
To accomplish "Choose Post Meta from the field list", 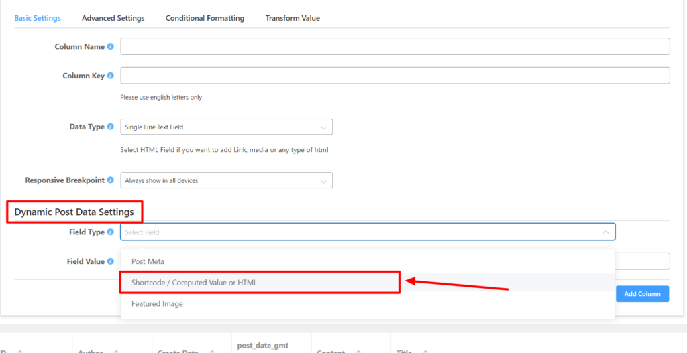I will [x=148, y=261].
